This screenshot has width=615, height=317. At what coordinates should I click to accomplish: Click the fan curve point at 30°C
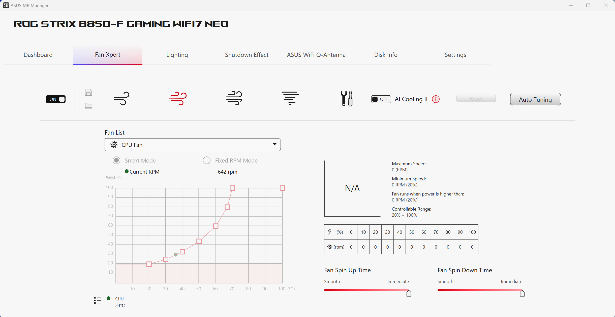coord(166,259)
